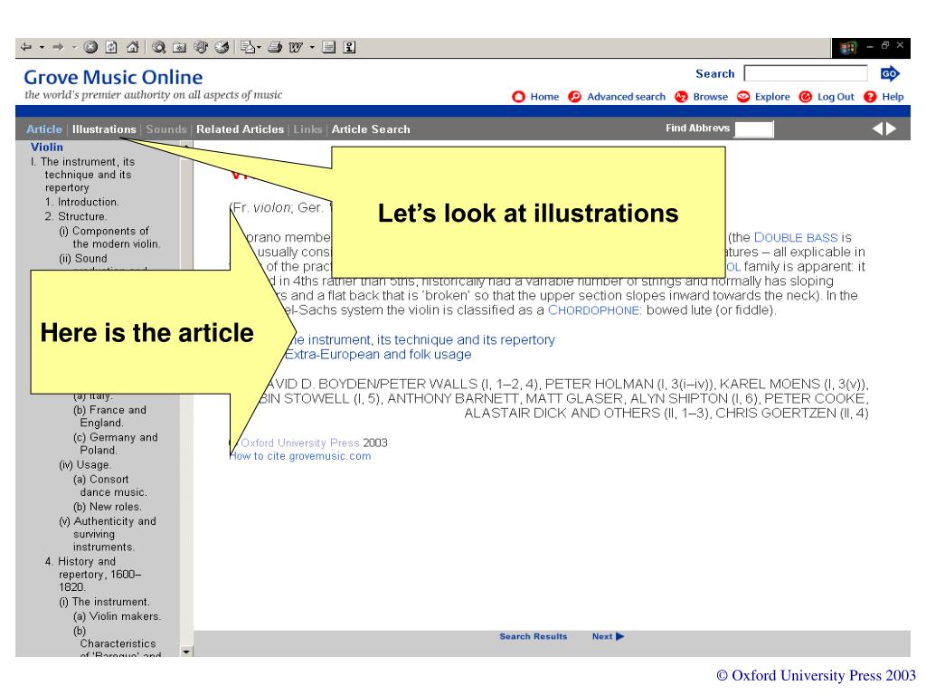The image size is (926, 695).
Task: Open the DOUBLE BASS article link
Action: 796,238
